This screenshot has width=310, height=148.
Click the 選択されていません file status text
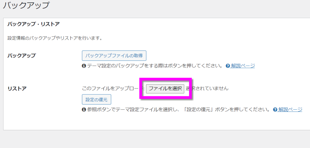click(209, 88)
